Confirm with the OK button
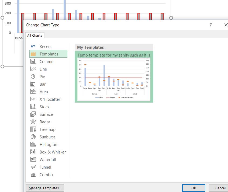This screenshot has width=228, height=192. (194, 188)
